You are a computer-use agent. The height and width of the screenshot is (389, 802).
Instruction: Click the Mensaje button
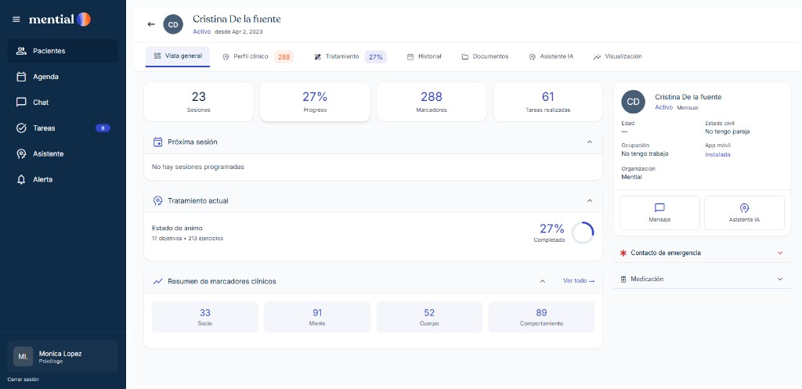[x=659, y=213]
